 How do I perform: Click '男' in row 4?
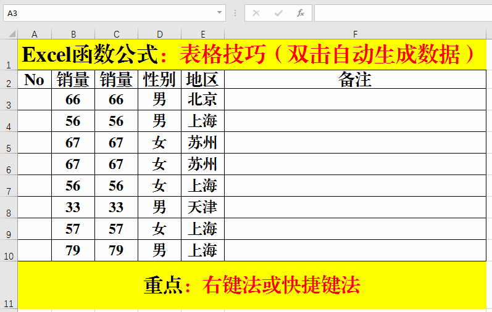[160, 121]
